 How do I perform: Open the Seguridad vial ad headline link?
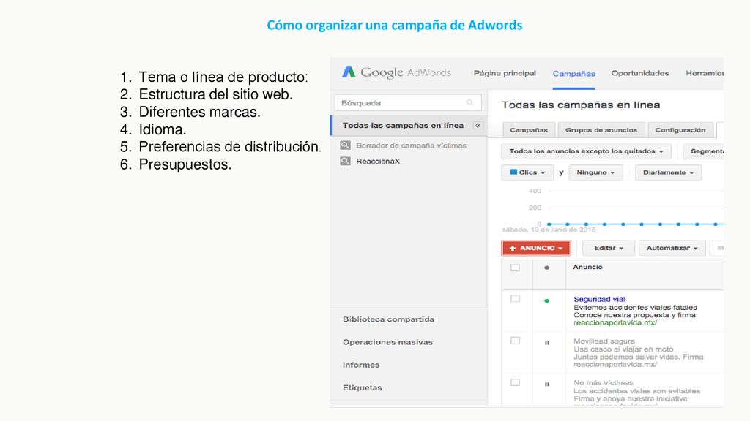pos(599,299)
